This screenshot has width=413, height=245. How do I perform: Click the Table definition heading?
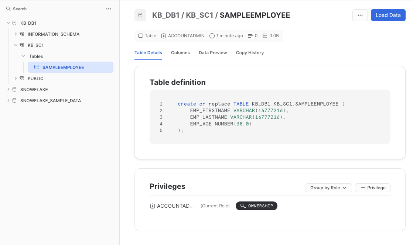[x=178, y=82]
